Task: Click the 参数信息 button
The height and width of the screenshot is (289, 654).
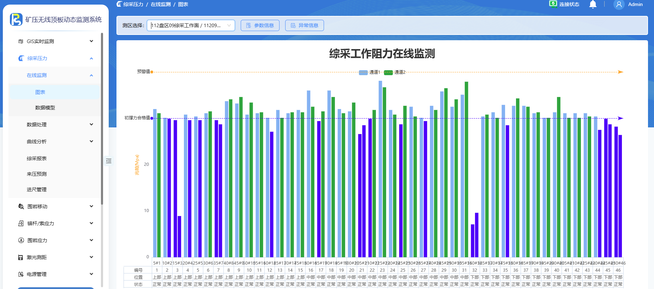Action: click(260, 25)
